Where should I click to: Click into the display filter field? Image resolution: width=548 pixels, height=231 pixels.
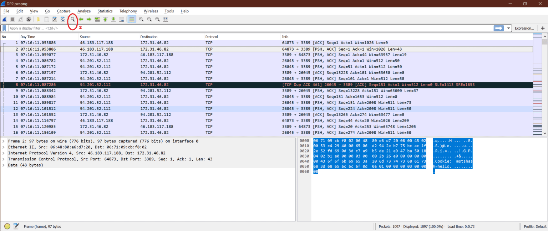250,28
